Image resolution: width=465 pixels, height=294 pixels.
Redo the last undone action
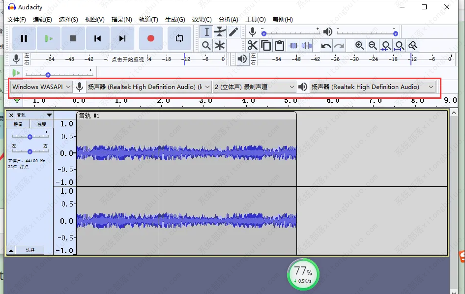click(x=339, y=46)
